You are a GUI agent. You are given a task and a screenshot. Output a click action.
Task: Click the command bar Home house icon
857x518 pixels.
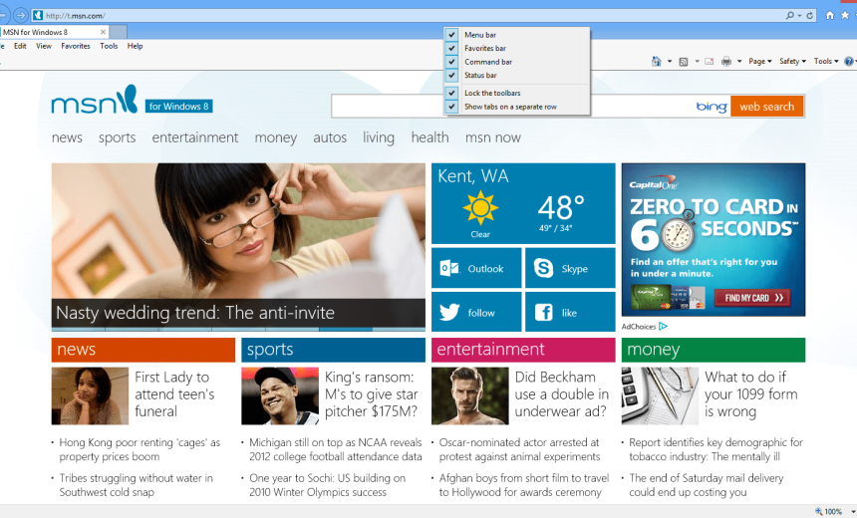[657, 61]
